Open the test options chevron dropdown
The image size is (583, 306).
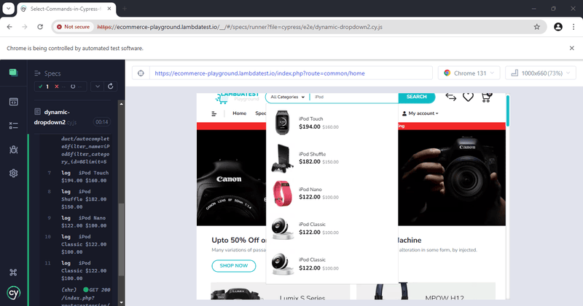point(98,86)
